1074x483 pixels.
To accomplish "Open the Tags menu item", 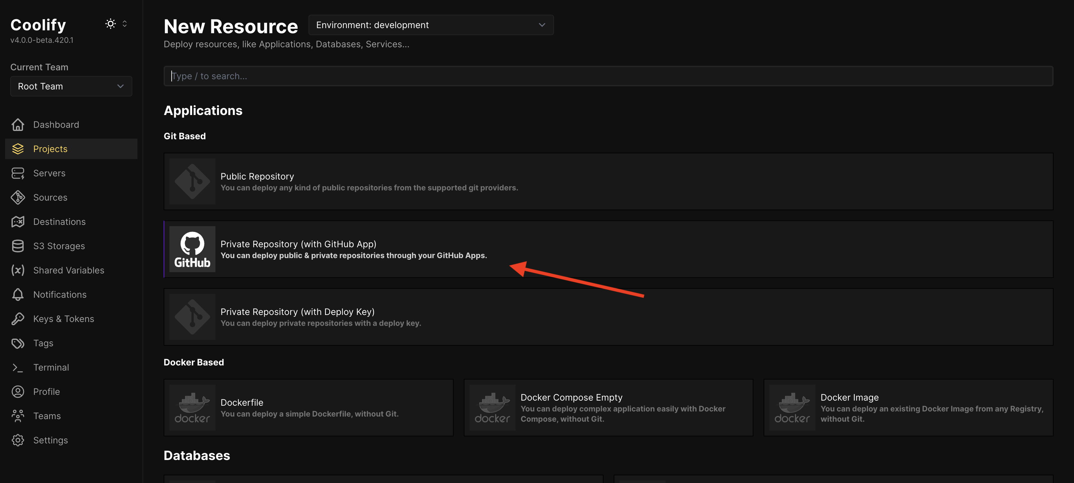I will coord(71,343).
